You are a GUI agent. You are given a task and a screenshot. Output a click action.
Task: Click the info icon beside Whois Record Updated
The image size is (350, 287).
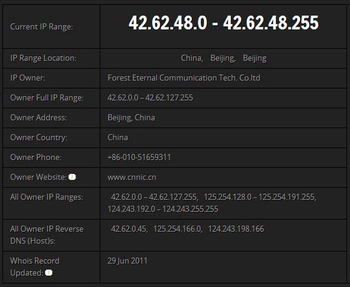pyautogui.click(x=49, y=273)
